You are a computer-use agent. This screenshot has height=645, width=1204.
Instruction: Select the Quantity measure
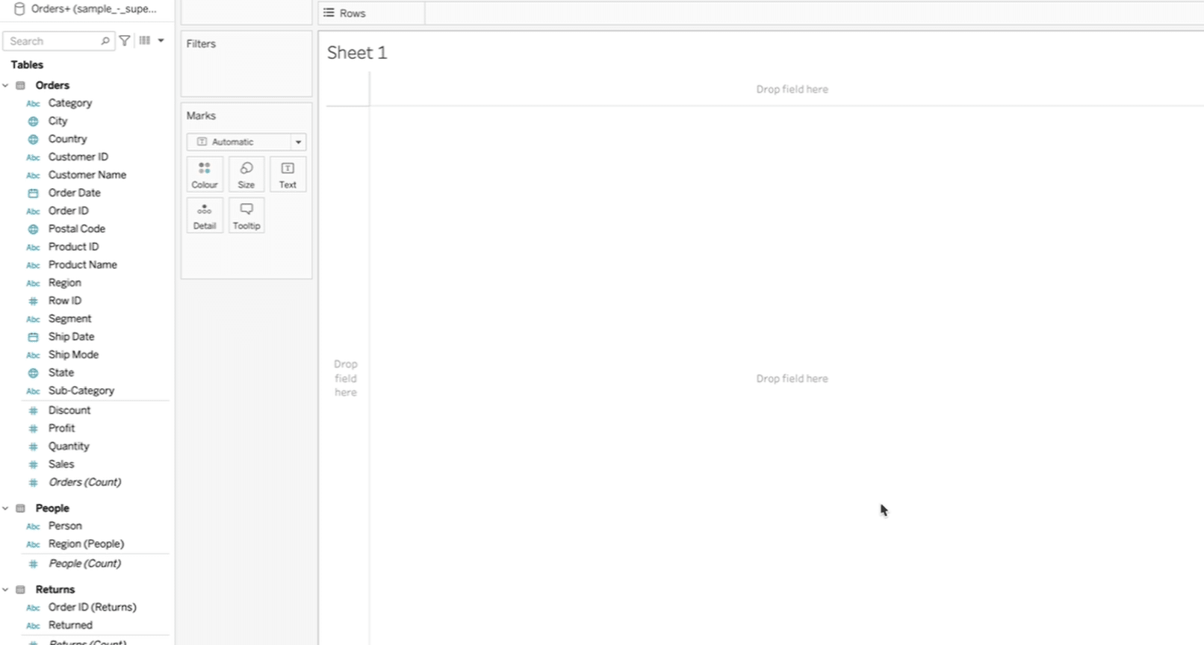(x=69, y=446)
